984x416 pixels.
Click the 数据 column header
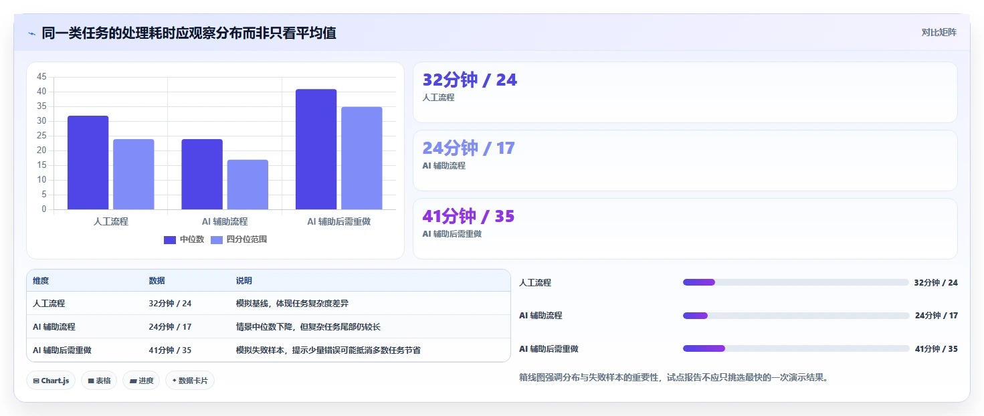pos(157,281)
